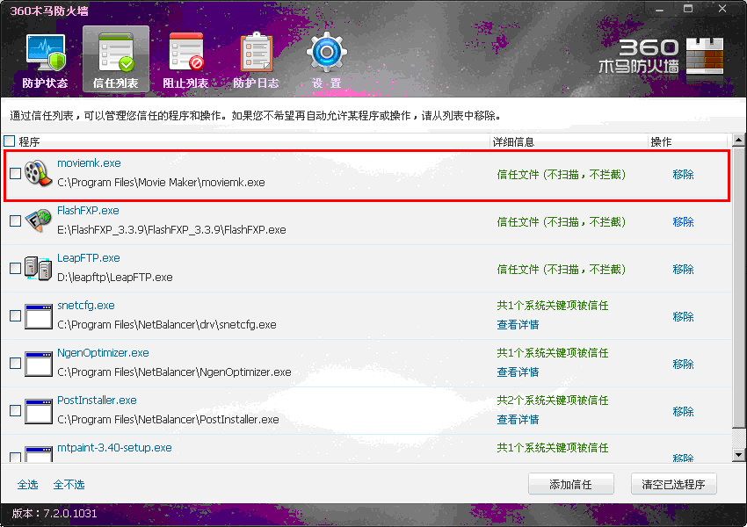Screen dimensions: 747x527
Task: Check the select-all checkbox beside 程序 header
Action: (x=9, y=141)
